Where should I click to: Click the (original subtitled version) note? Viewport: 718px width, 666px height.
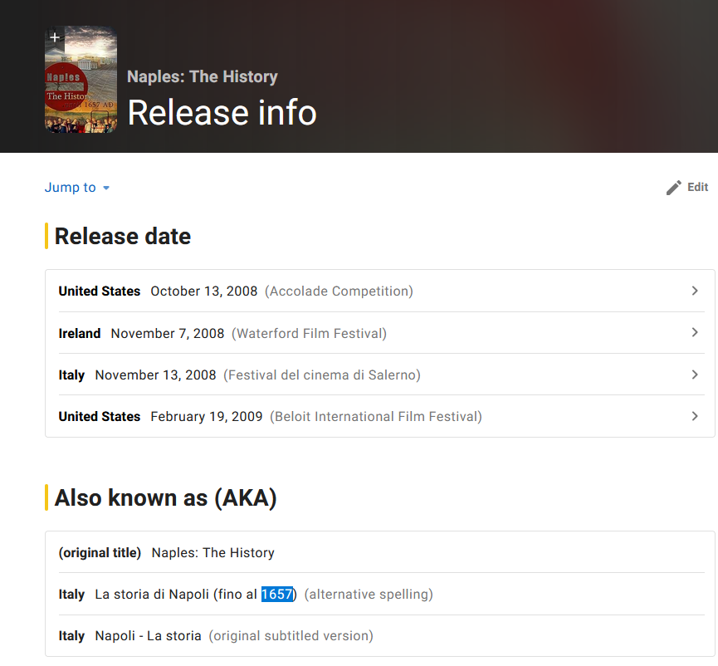[291, 636]
